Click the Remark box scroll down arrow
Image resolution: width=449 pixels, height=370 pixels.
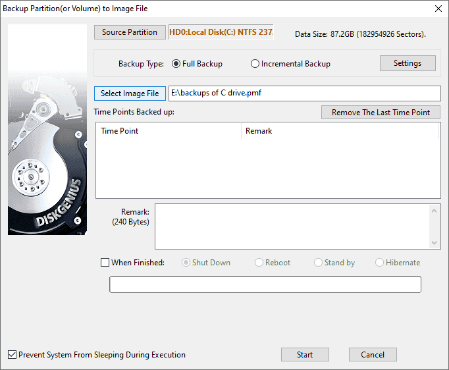[x=435, y=243]
